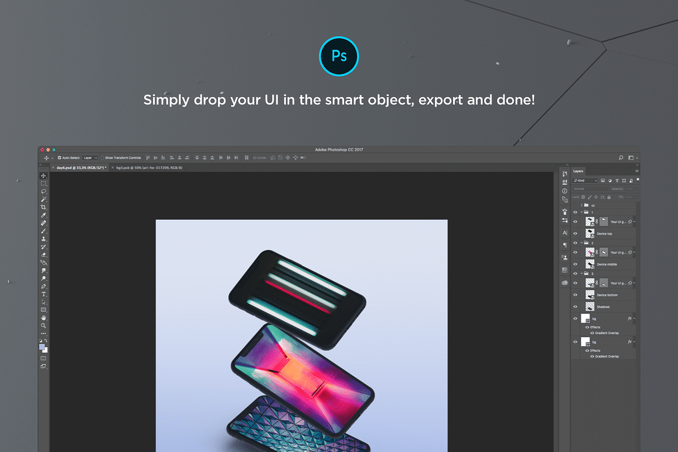
Task: Select the History Brush tool
Action: click(x=44, y=247)
